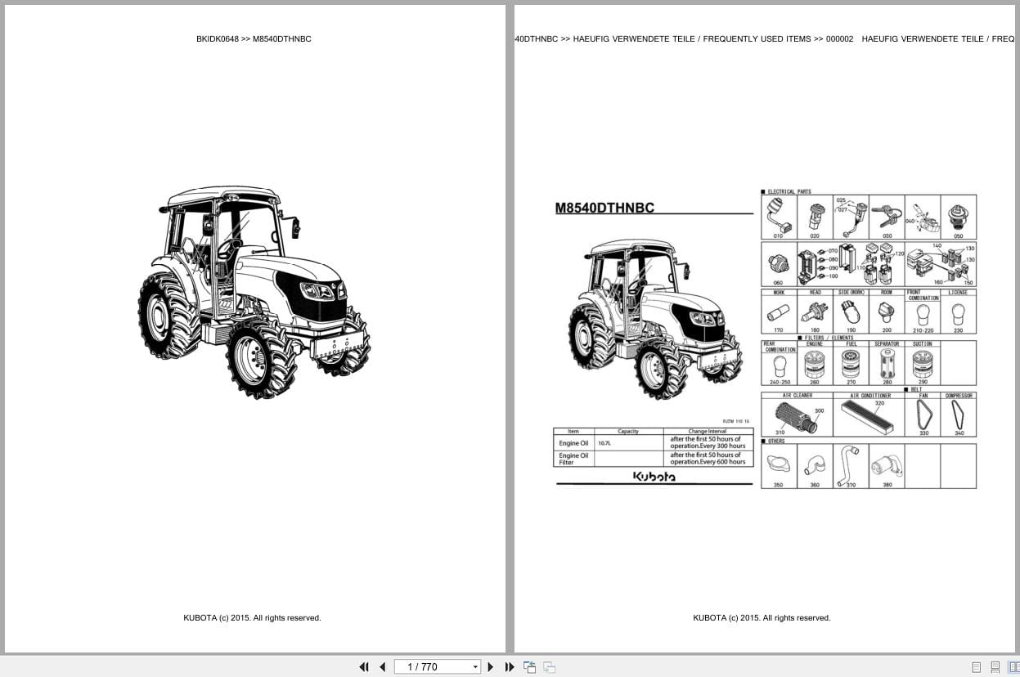This screenshot has width=1020, height=677.
Task: Click the ROOM bulb part 200
Action: tap(887, 312)
